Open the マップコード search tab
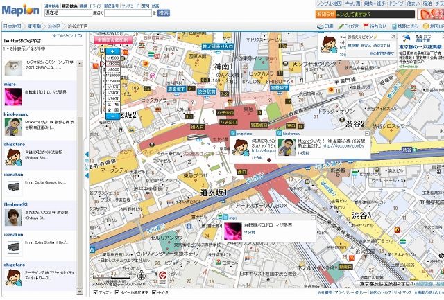Image resolution: width=444 pixels, height=300 pixels. (x=130, y=6)
